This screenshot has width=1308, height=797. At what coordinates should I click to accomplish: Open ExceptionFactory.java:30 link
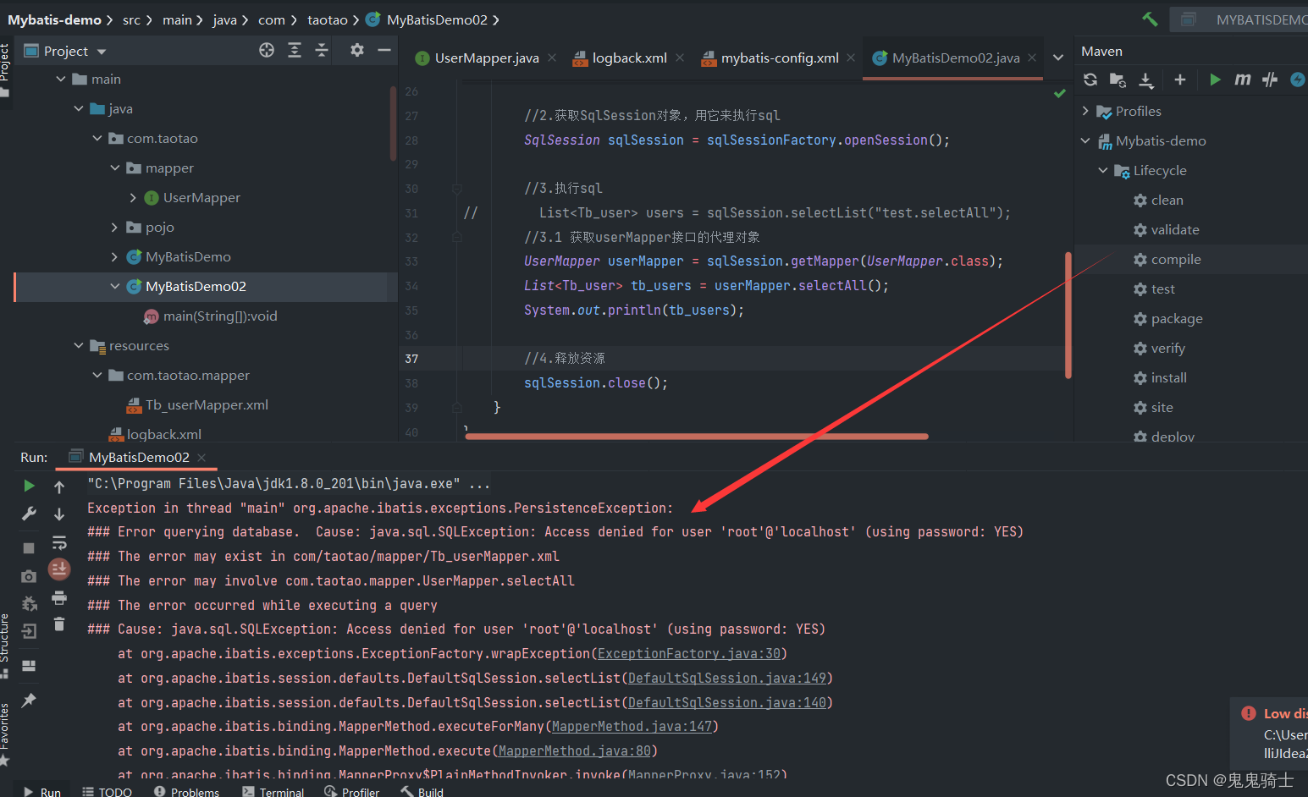pyautogui.click(x=689, y=654)
